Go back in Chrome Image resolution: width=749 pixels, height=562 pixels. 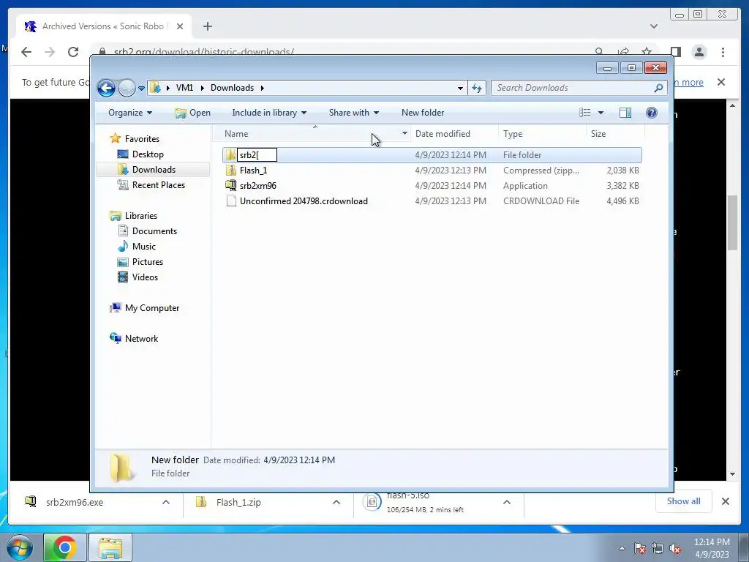click(x=26, y=52)
